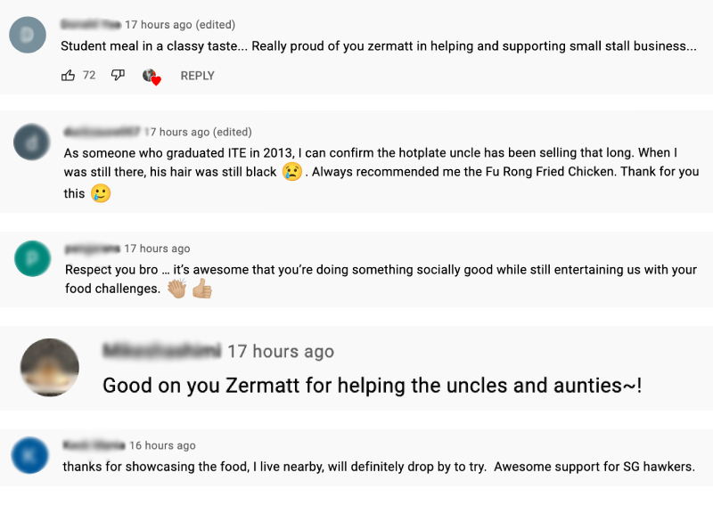Click the like count number 72
Screen dimensions: 713x505
89,75
